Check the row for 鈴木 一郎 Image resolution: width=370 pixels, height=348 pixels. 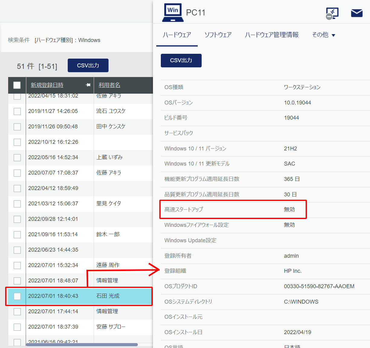(17, 234)
